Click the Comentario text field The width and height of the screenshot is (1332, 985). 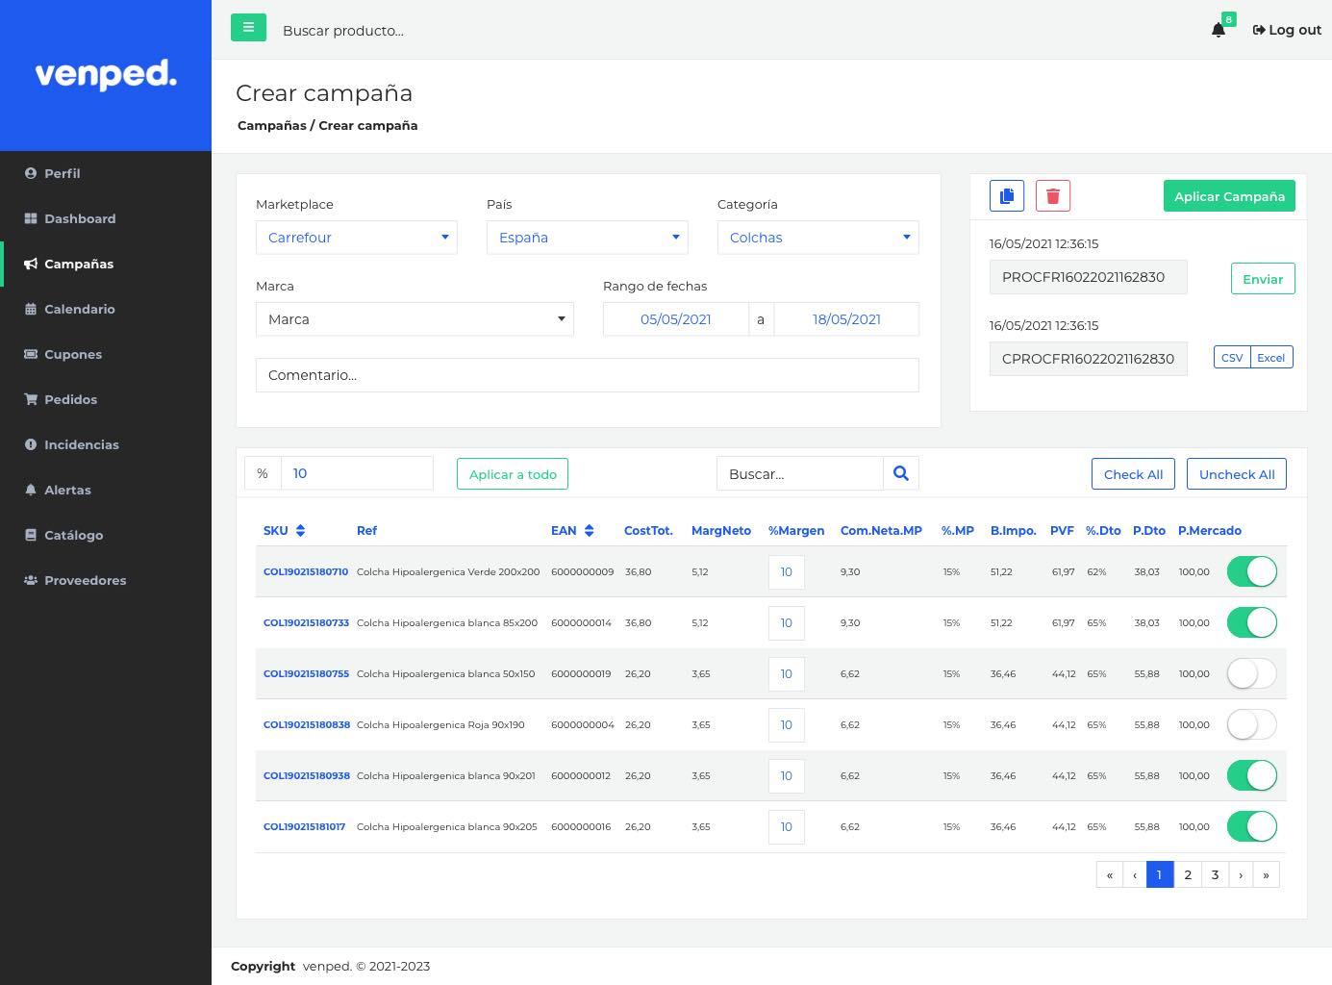tap(587, 375)
